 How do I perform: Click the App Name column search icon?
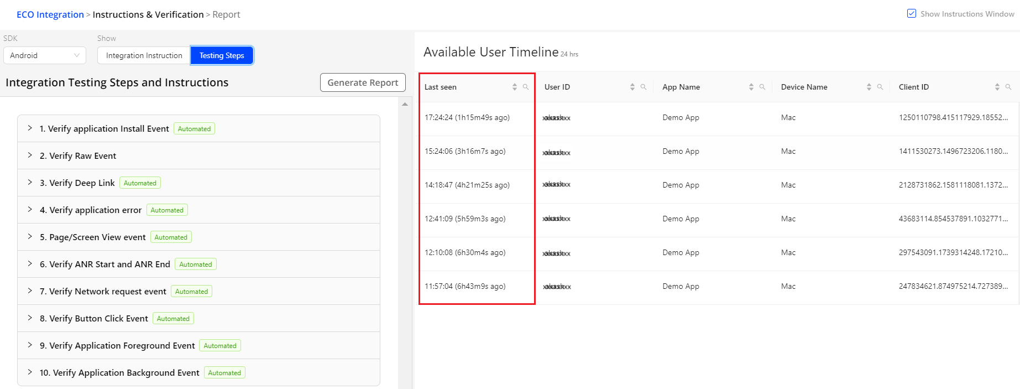pos(762,87)
